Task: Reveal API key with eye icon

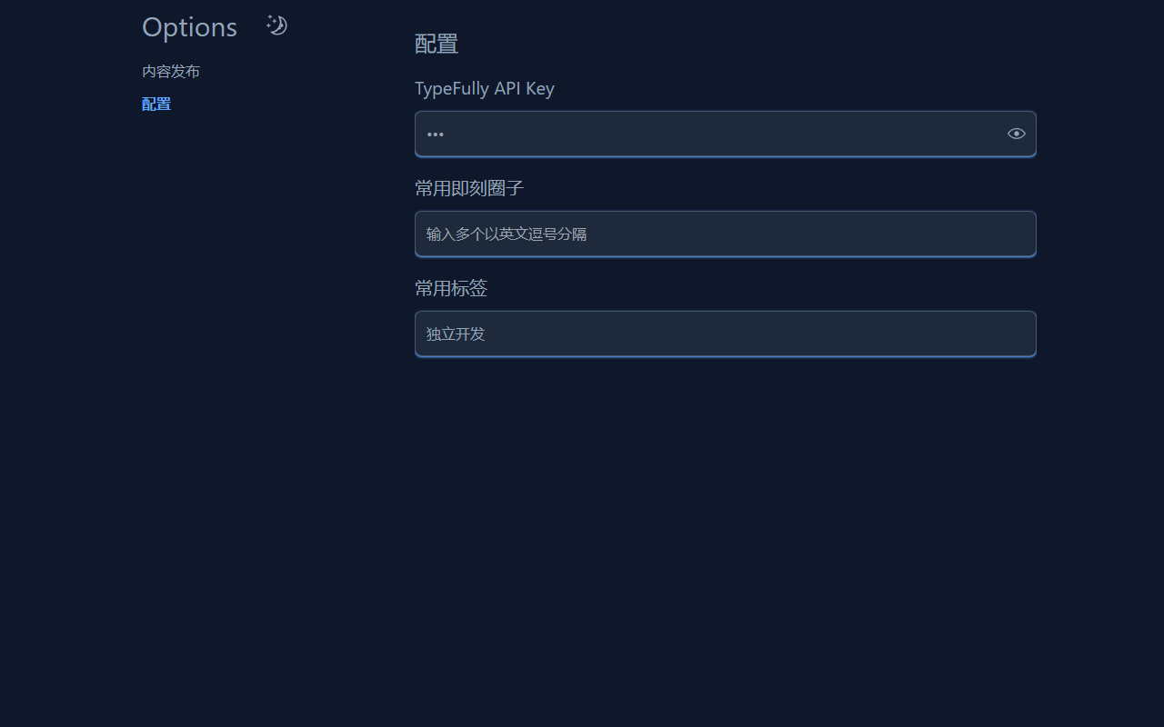Action: tap(1017, 134)
